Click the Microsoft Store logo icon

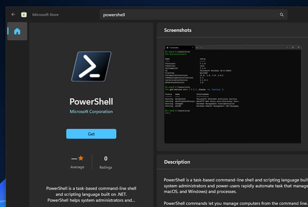(x=24, y=15)
